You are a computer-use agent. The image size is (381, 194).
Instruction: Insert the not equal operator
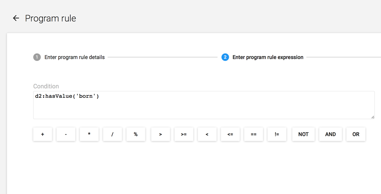click(277, 134)
